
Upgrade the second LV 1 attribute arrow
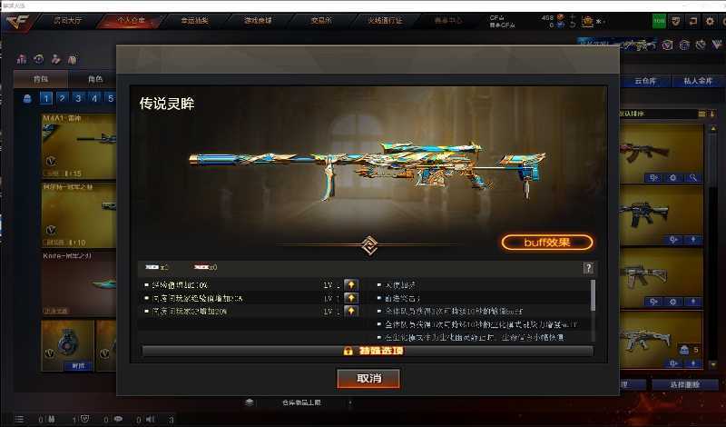(351, 298)
